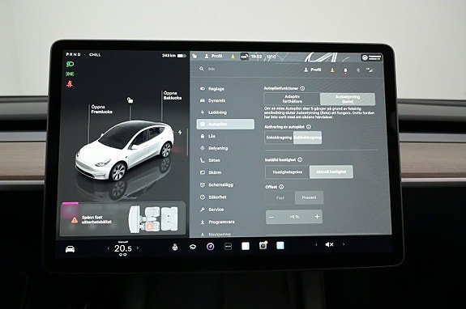Raise temperature with right arrow
The height and width of the screenshot is (309, 466).
138,248
